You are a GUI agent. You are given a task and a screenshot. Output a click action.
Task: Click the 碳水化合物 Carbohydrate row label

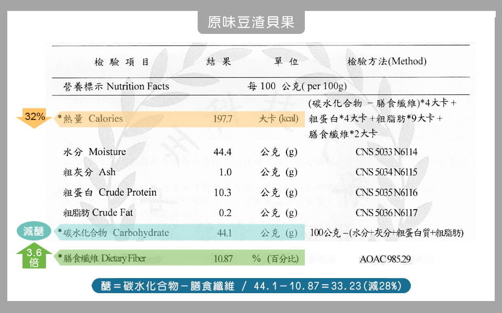coord(116,233)
